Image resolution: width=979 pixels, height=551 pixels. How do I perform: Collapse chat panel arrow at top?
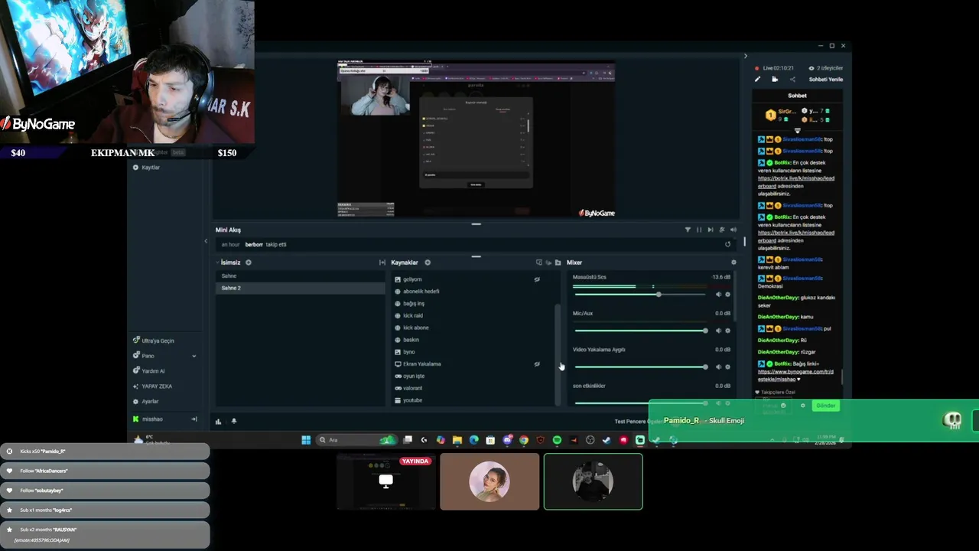(746, 56)
